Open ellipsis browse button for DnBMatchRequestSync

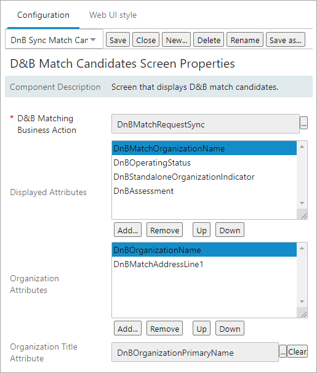tap(303, 123)
